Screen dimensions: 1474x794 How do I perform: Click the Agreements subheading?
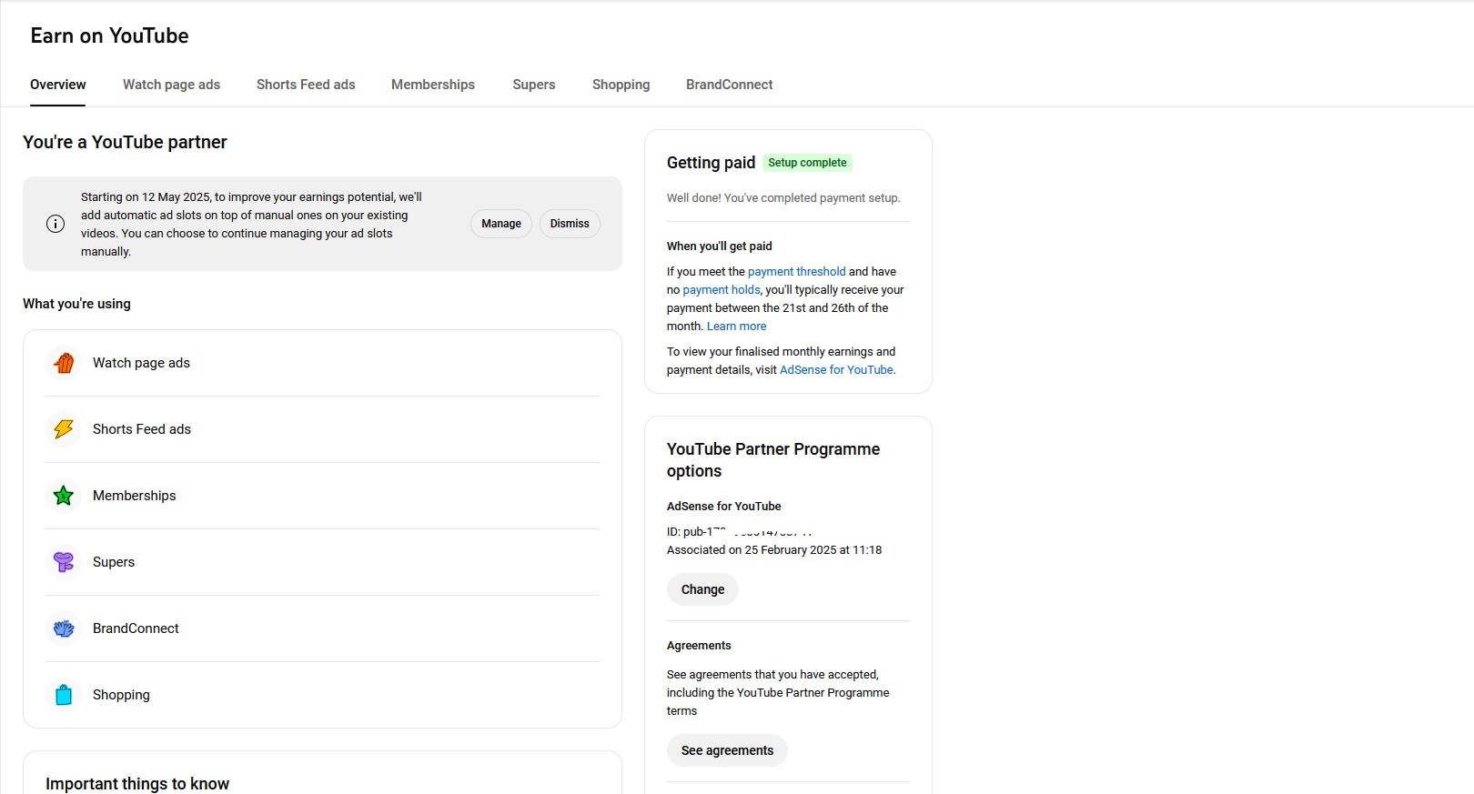click(x=699, y=646)
